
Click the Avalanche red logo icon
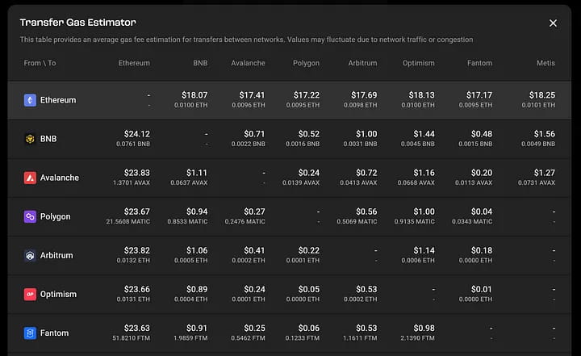[30, 178]
